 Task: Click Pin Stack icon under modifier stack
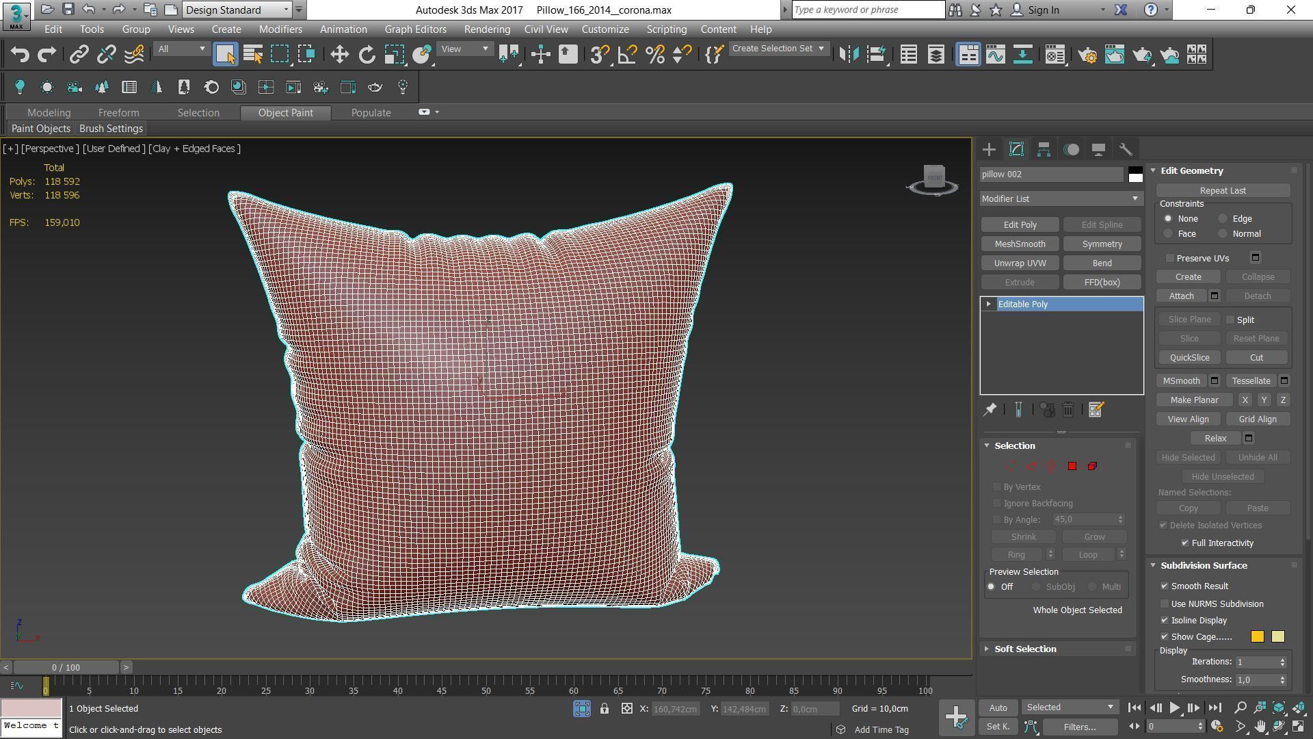[990, 410]
